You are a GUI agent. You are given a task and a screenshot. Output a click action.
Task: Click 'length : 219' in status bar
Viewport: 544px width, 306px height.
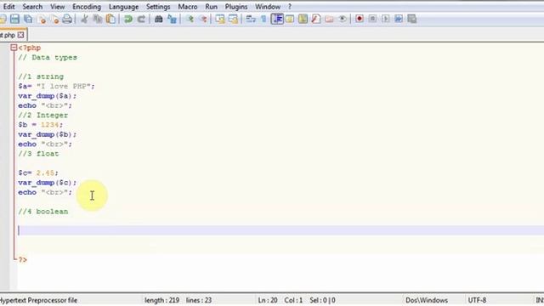(x=161, y=300)
